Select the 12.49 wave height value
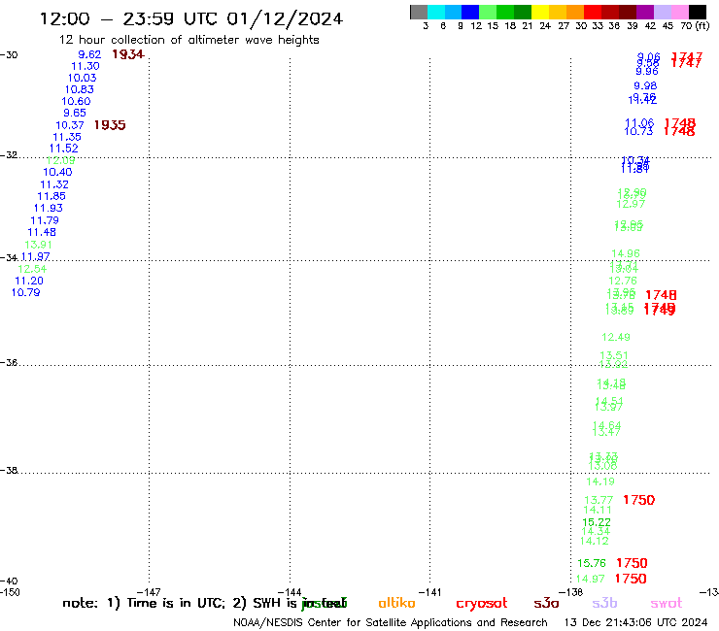The width and height of the screenshot is (719, 631). pyautogui.click(x=616, y=337)
